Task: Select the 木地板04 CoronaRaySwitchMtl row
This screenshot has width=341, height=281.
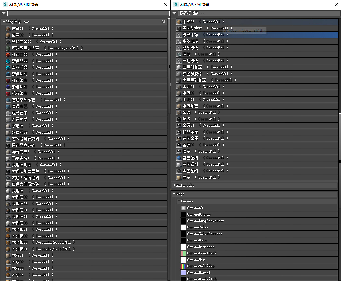Action: (x=86, y=249)
